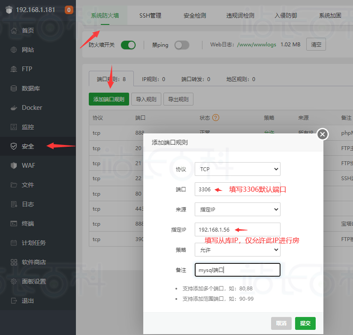Click the WAF shield icon

pos(14,166)
